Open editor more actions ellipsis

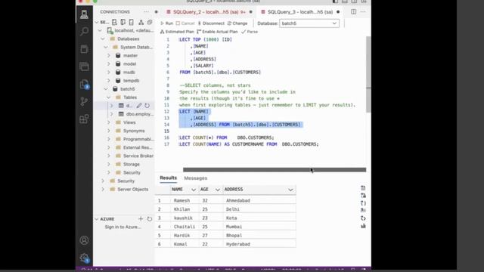(363, 12)
